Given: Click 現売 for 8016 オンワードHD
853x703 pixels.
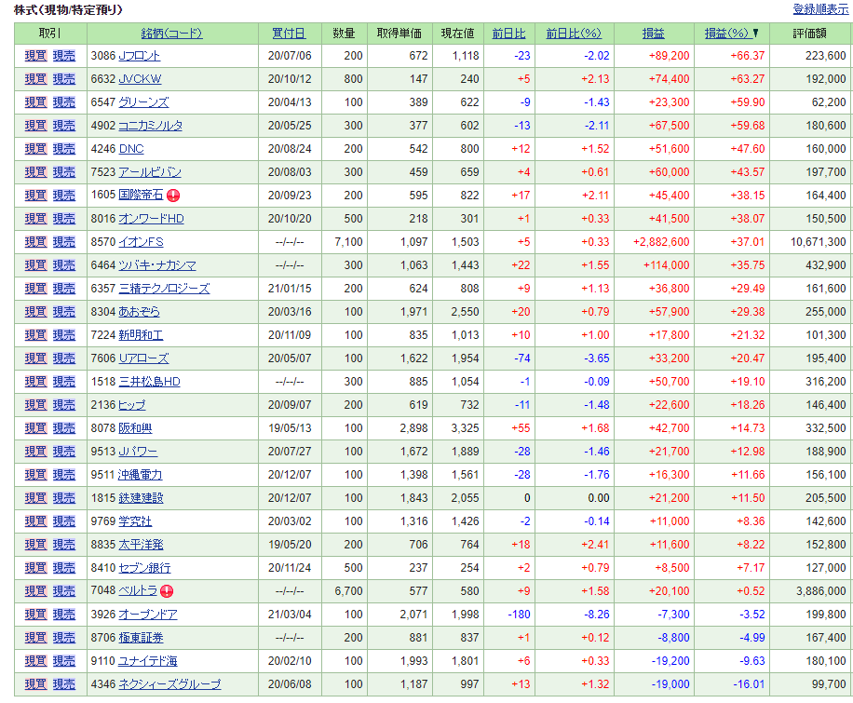Looking at the screenshot, I should click(x=63, y=219).
